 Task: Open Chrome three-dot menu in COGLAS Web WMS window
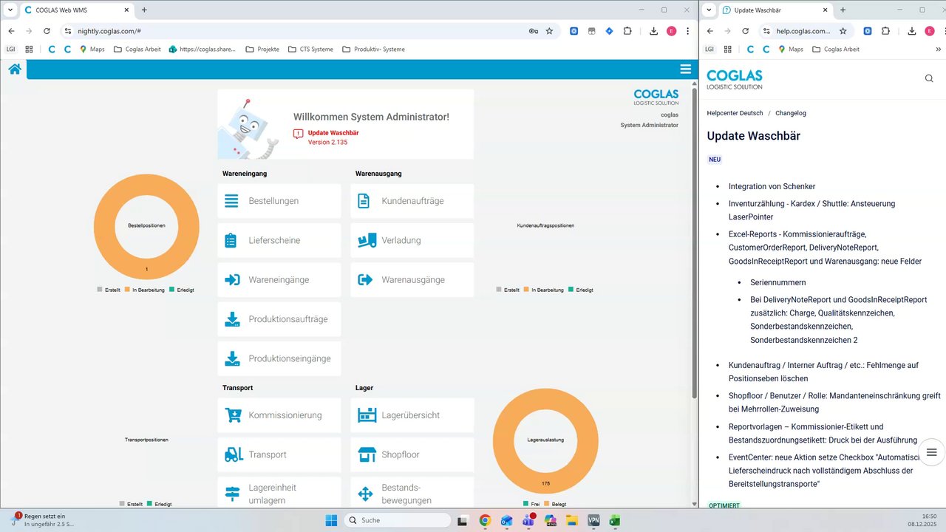point(688,31)
